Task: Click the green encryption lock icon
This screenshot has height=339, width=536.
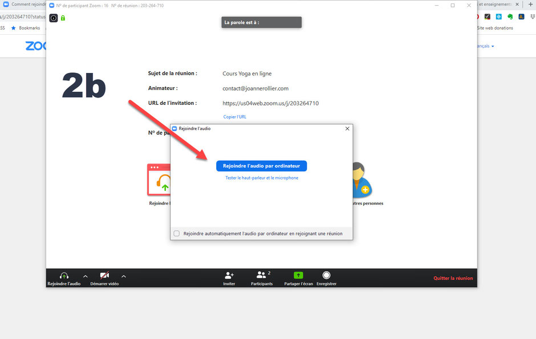Action: point(63,18)
